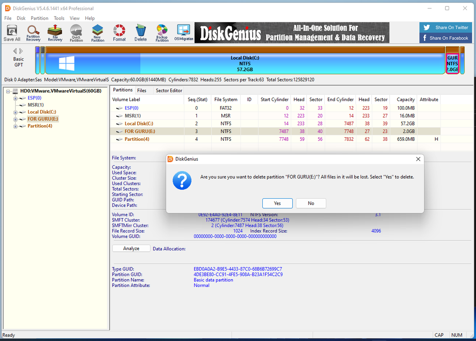Select MSR(1) row in partition table

(x=276, y=116)
